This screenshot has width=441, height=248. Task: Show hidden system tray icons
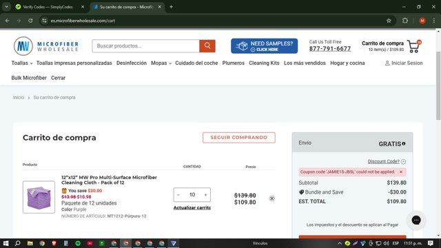pos(340,243)
